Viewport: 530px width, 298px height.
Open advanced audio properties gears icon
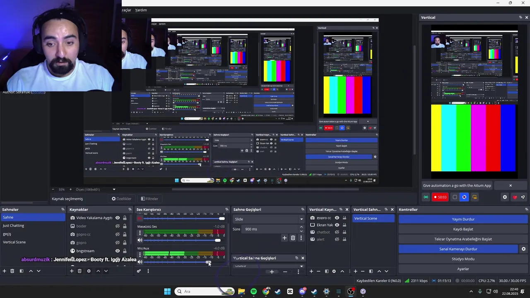[139, 271]
